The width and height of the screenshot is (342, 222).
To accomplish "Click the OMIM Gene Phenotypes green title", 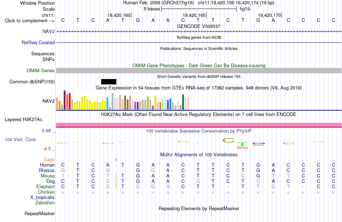I will pos(199,65).
